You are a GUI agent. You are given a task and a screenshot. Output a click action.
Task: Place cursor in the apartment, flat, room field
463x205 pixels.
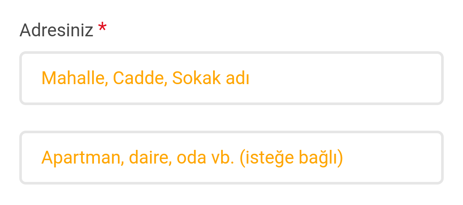click(231, 158)
